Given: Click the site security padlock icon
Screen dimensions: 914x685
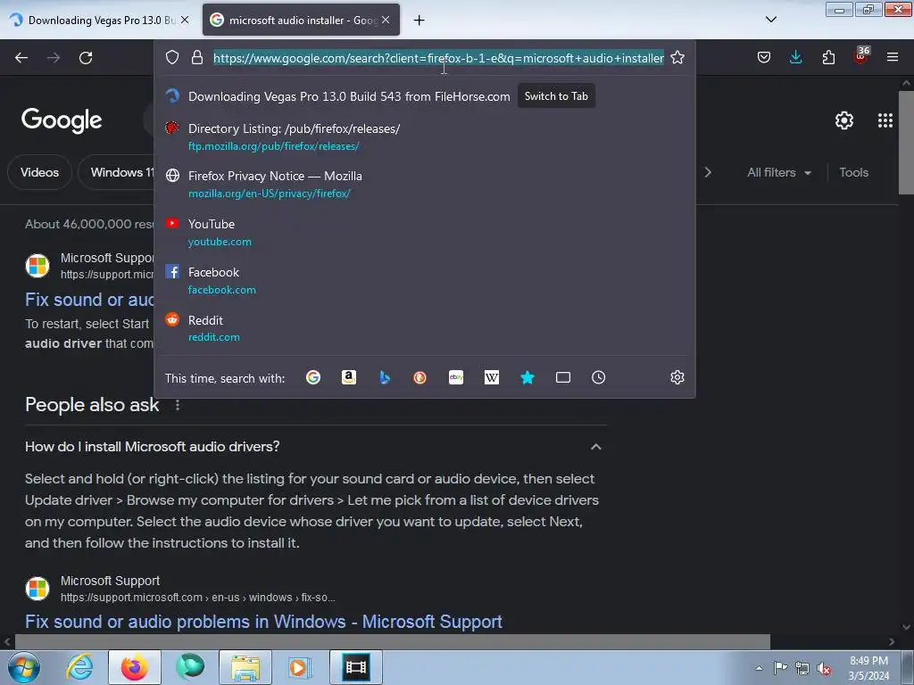Looking at the screenshot, I should (x=197, y=58).
